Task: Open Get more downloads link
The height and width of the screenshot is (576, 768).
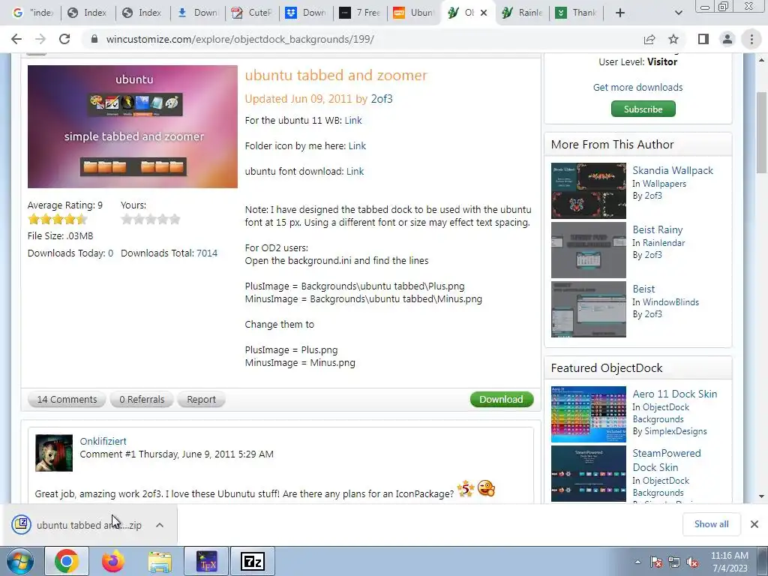Action: [637, 87]
